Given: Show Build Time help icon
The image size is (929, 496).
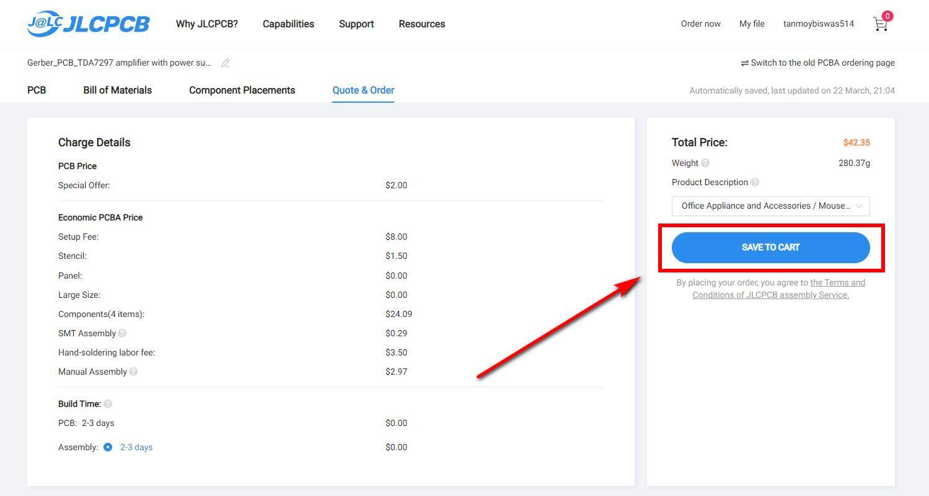Looking at the screenshot, I should (108, 404).
